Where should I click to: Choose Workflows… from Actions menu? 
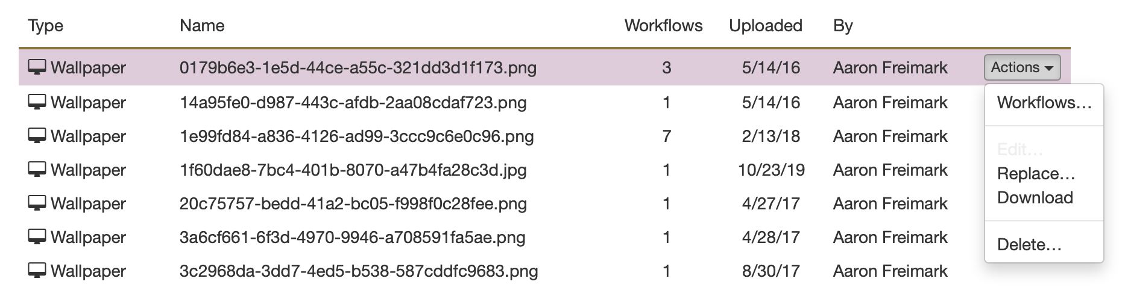click(1044, 103)
